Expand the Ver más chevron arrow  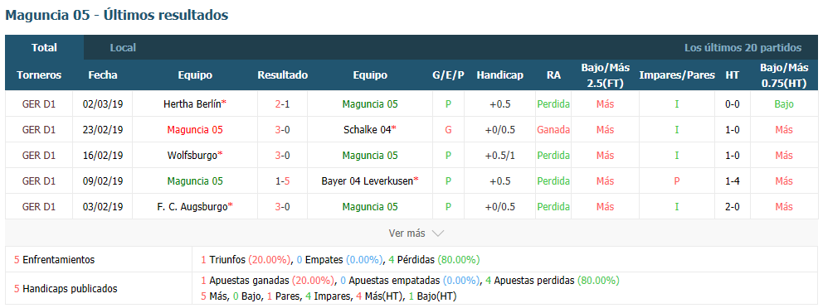coord(438,233)
